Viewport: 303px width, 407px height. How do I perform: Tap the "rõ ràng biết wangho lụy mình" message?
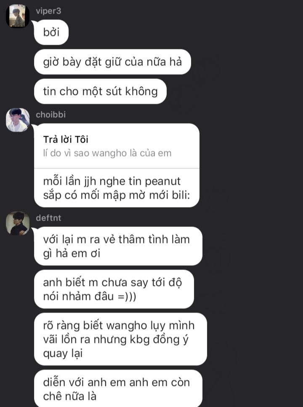coord(120,339)
